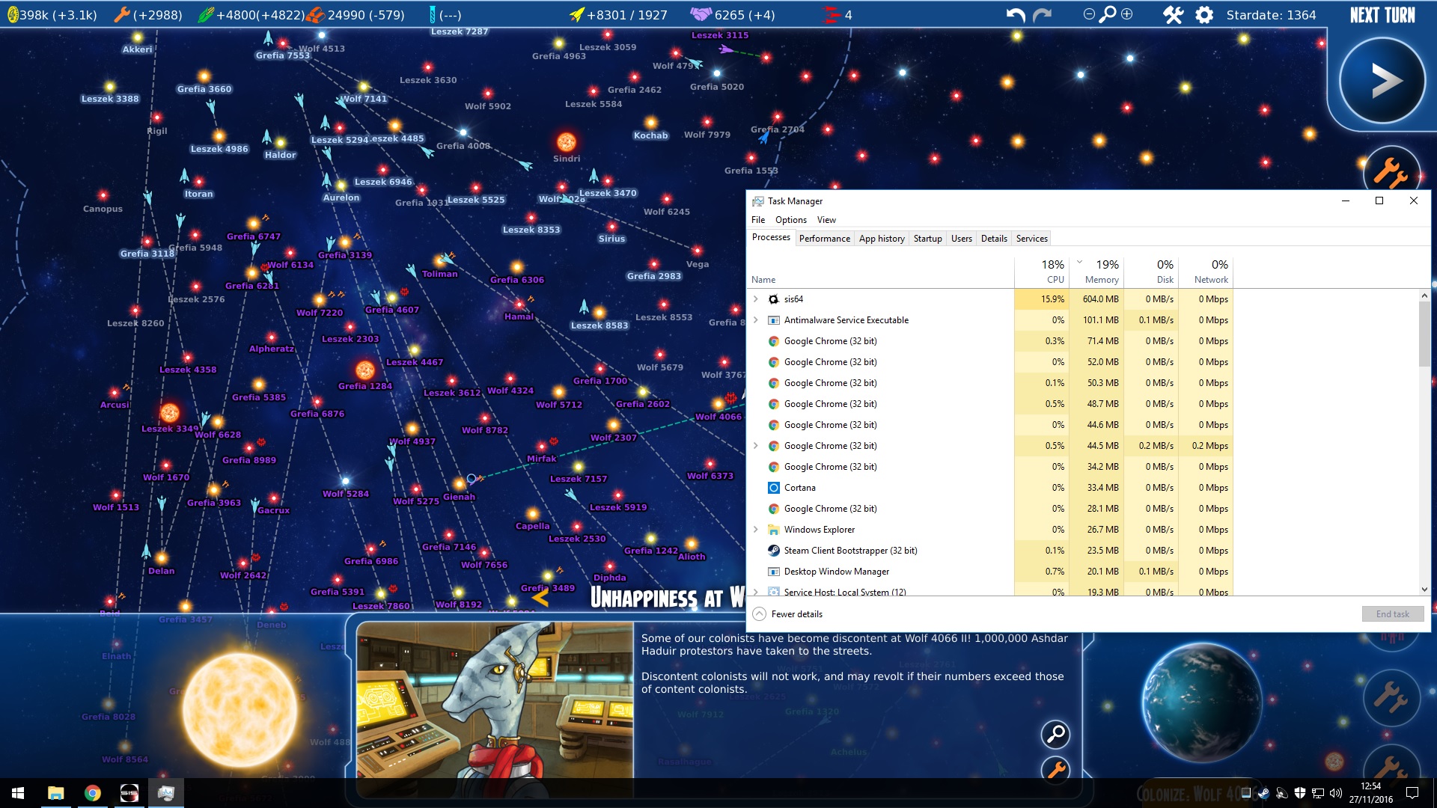Click the Ashdar Haduir advisor portrait
This screenshot has width=1437, height=808.
pos(495,700)
